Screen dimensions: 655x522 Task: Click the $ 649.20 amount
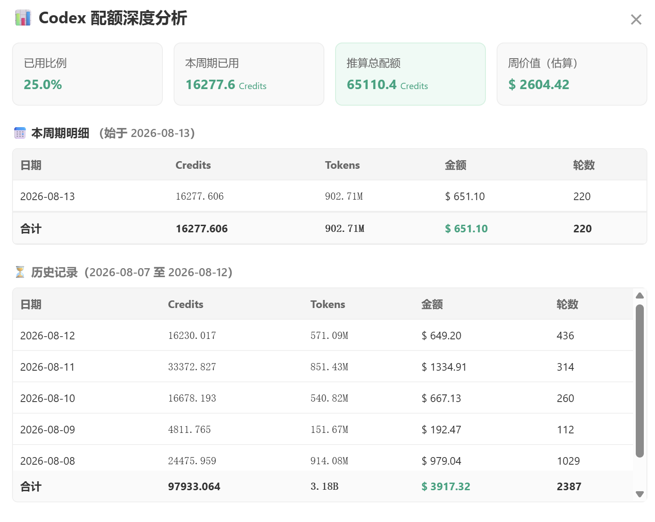click(x=441, y=336)
